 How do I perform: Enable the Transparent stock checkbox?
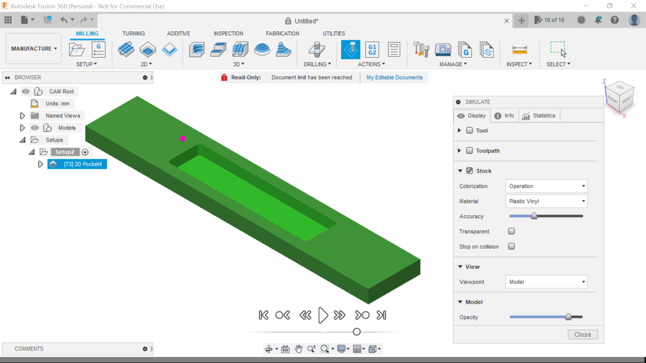pos(511,231)
